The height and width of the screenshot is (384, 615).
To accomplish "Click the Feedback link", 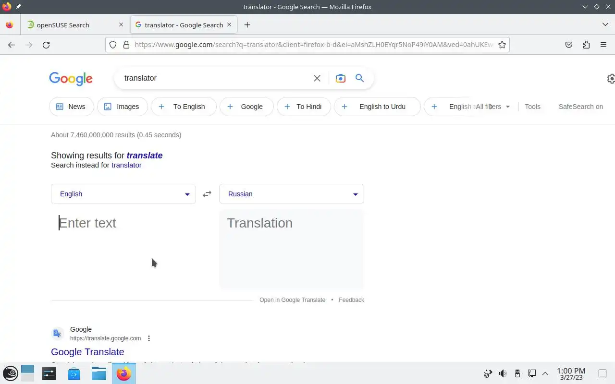I will click(351, 300).
